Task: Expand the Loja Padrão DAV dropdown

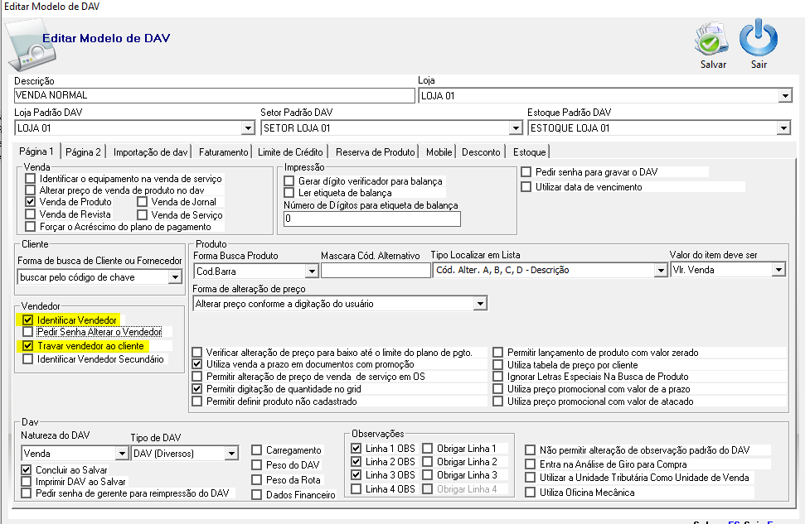Action: click(248, 128)
